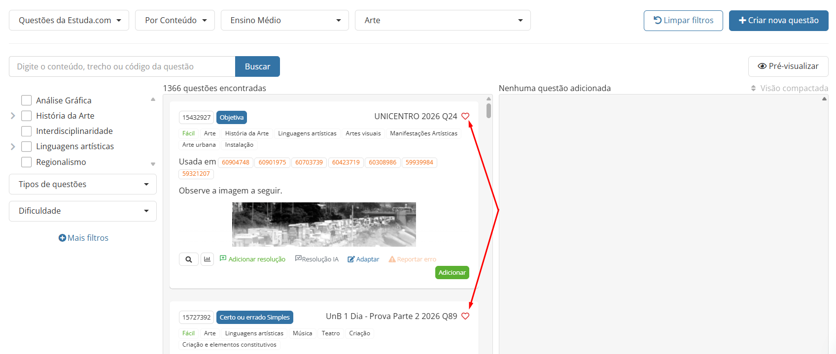Open question code 15432927 badge
Screen dimensions: 836x354
click(x=196, y=117)
